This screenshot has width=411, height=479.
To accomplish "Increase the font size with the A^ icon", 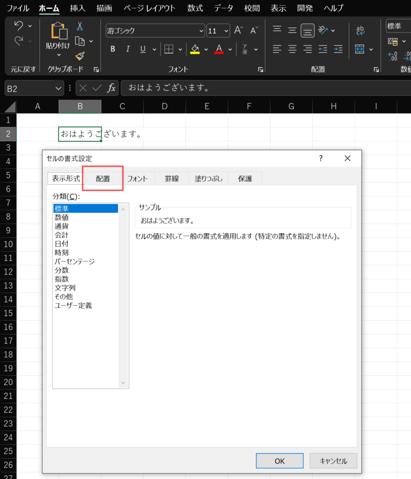I will click(x=238, y=30).
